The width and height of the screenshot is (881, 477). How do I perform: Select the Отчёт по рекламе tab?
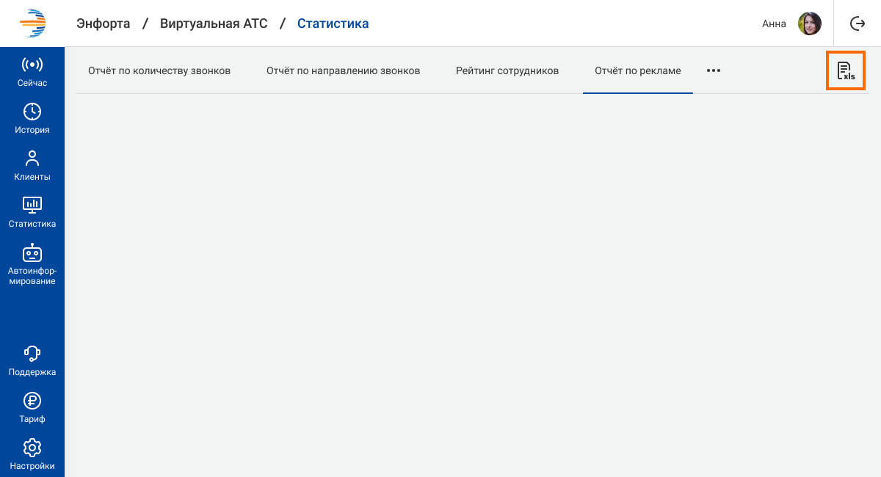click(x=637, y=71)
